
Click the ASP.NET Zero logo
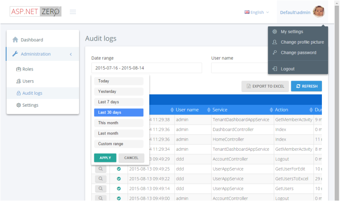click(x=35, y=12)
